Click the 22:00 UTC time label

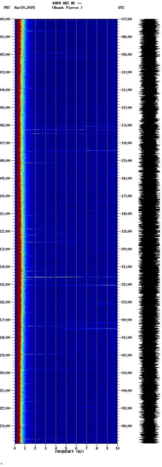[x=127, y=285]
